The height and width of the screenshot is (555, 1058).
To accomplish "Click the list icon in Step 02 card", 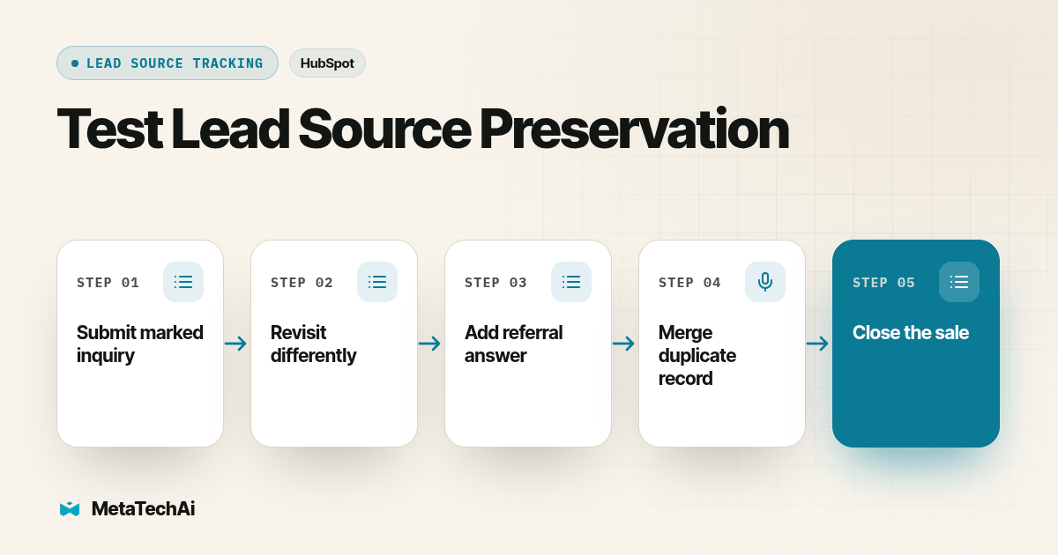I will 377,282.
